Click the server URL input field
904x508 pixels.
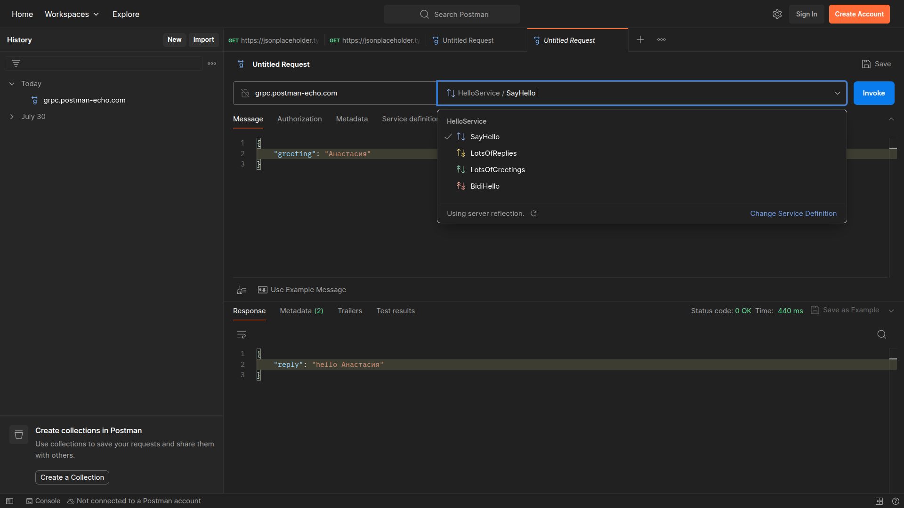335,93
